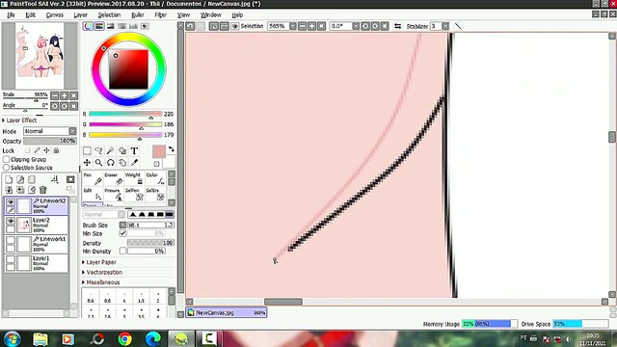Click the undo arrow in canvas toolbar

pos(190,26)
